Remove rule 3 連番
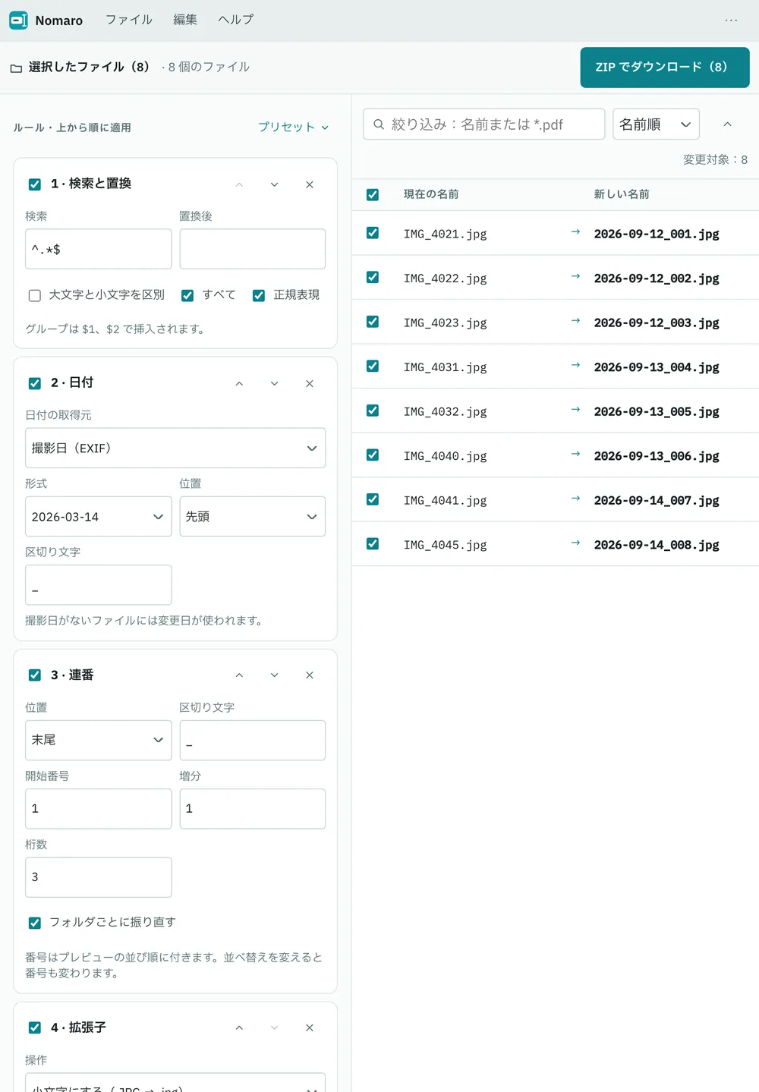Viewport: 759px width, 1092px height. click(310, 675)
